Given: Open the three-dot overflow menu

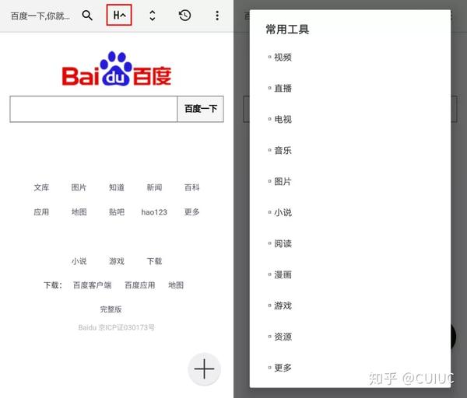Looking at the screenshot, I should [217, 16].
